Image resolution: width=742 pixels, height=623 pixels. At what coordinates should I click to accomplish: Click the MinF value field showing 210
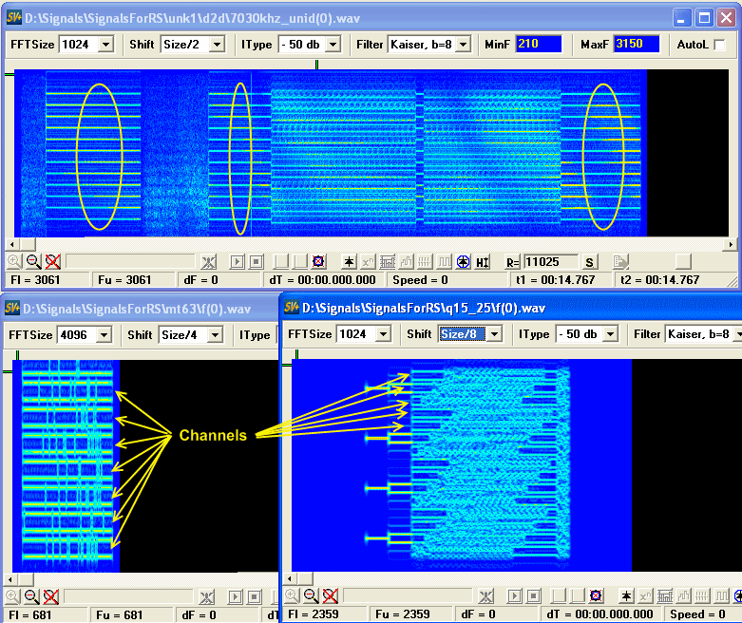[538, 45]
